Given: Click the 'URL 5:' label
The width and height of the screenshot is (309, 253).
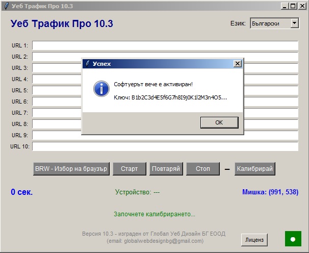Looking at the screenshot, I should click(x=20, y=90).
